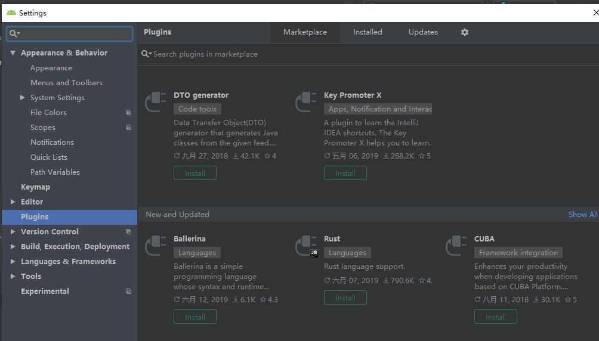Expand the Tools section
The width and height of the screenshot is (599, 341).
(13, 276)
